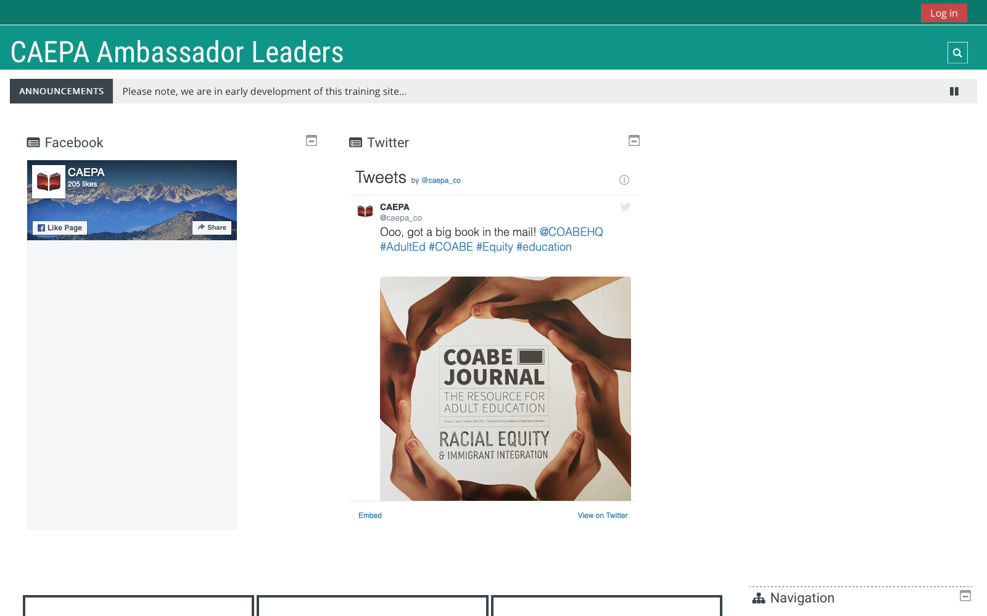Image resolution: width=987 pixels, height=616 pixels.
Task: Open the @COABEHQ mention link
Action: pos(571,232)
